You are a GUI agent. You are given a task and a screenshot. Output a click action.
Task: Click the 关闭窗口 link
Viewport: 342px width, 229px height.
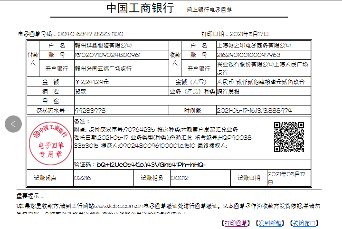click(x=304, y=223)
